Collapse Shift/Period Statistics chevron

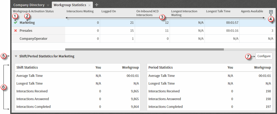(16, 56)
